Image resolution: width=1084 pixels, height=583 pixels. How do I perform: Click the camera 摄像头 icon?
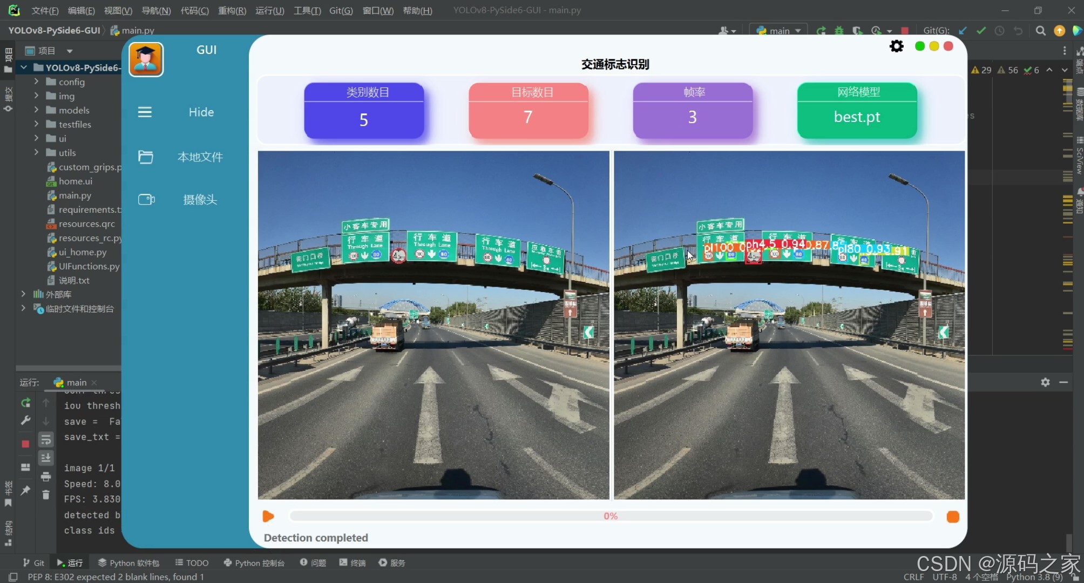click(146, 200)
